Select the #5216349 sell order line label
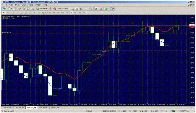196x113 pixels. click(x=7, y=33)
